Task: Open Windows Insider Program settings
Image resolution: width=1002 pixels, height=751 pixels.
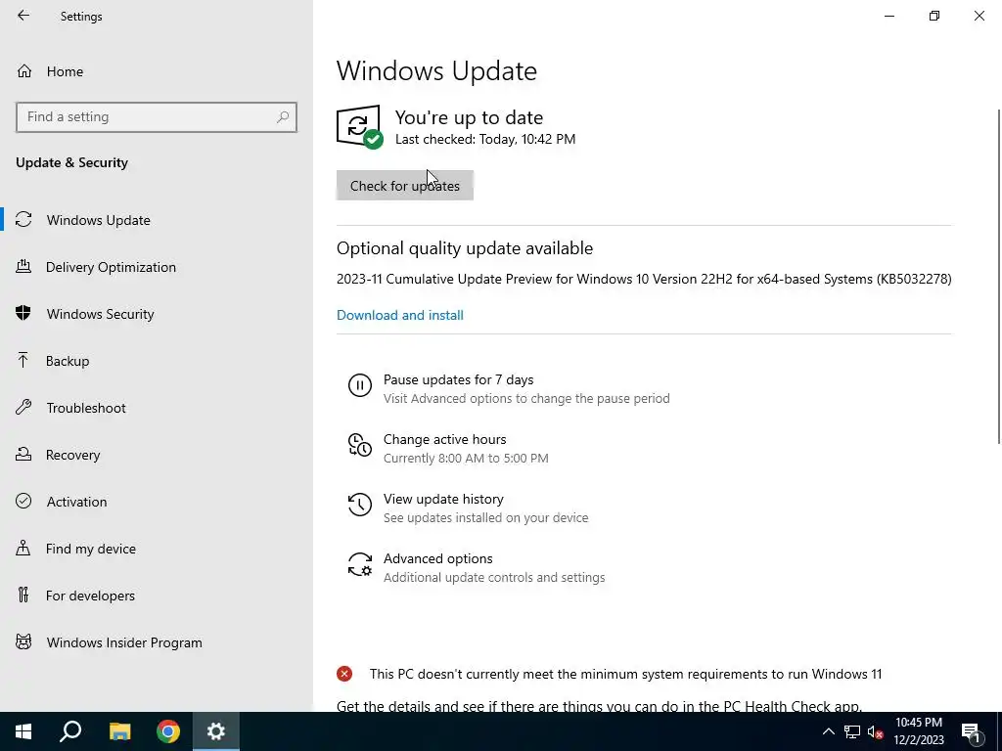Action: [124, 641]
